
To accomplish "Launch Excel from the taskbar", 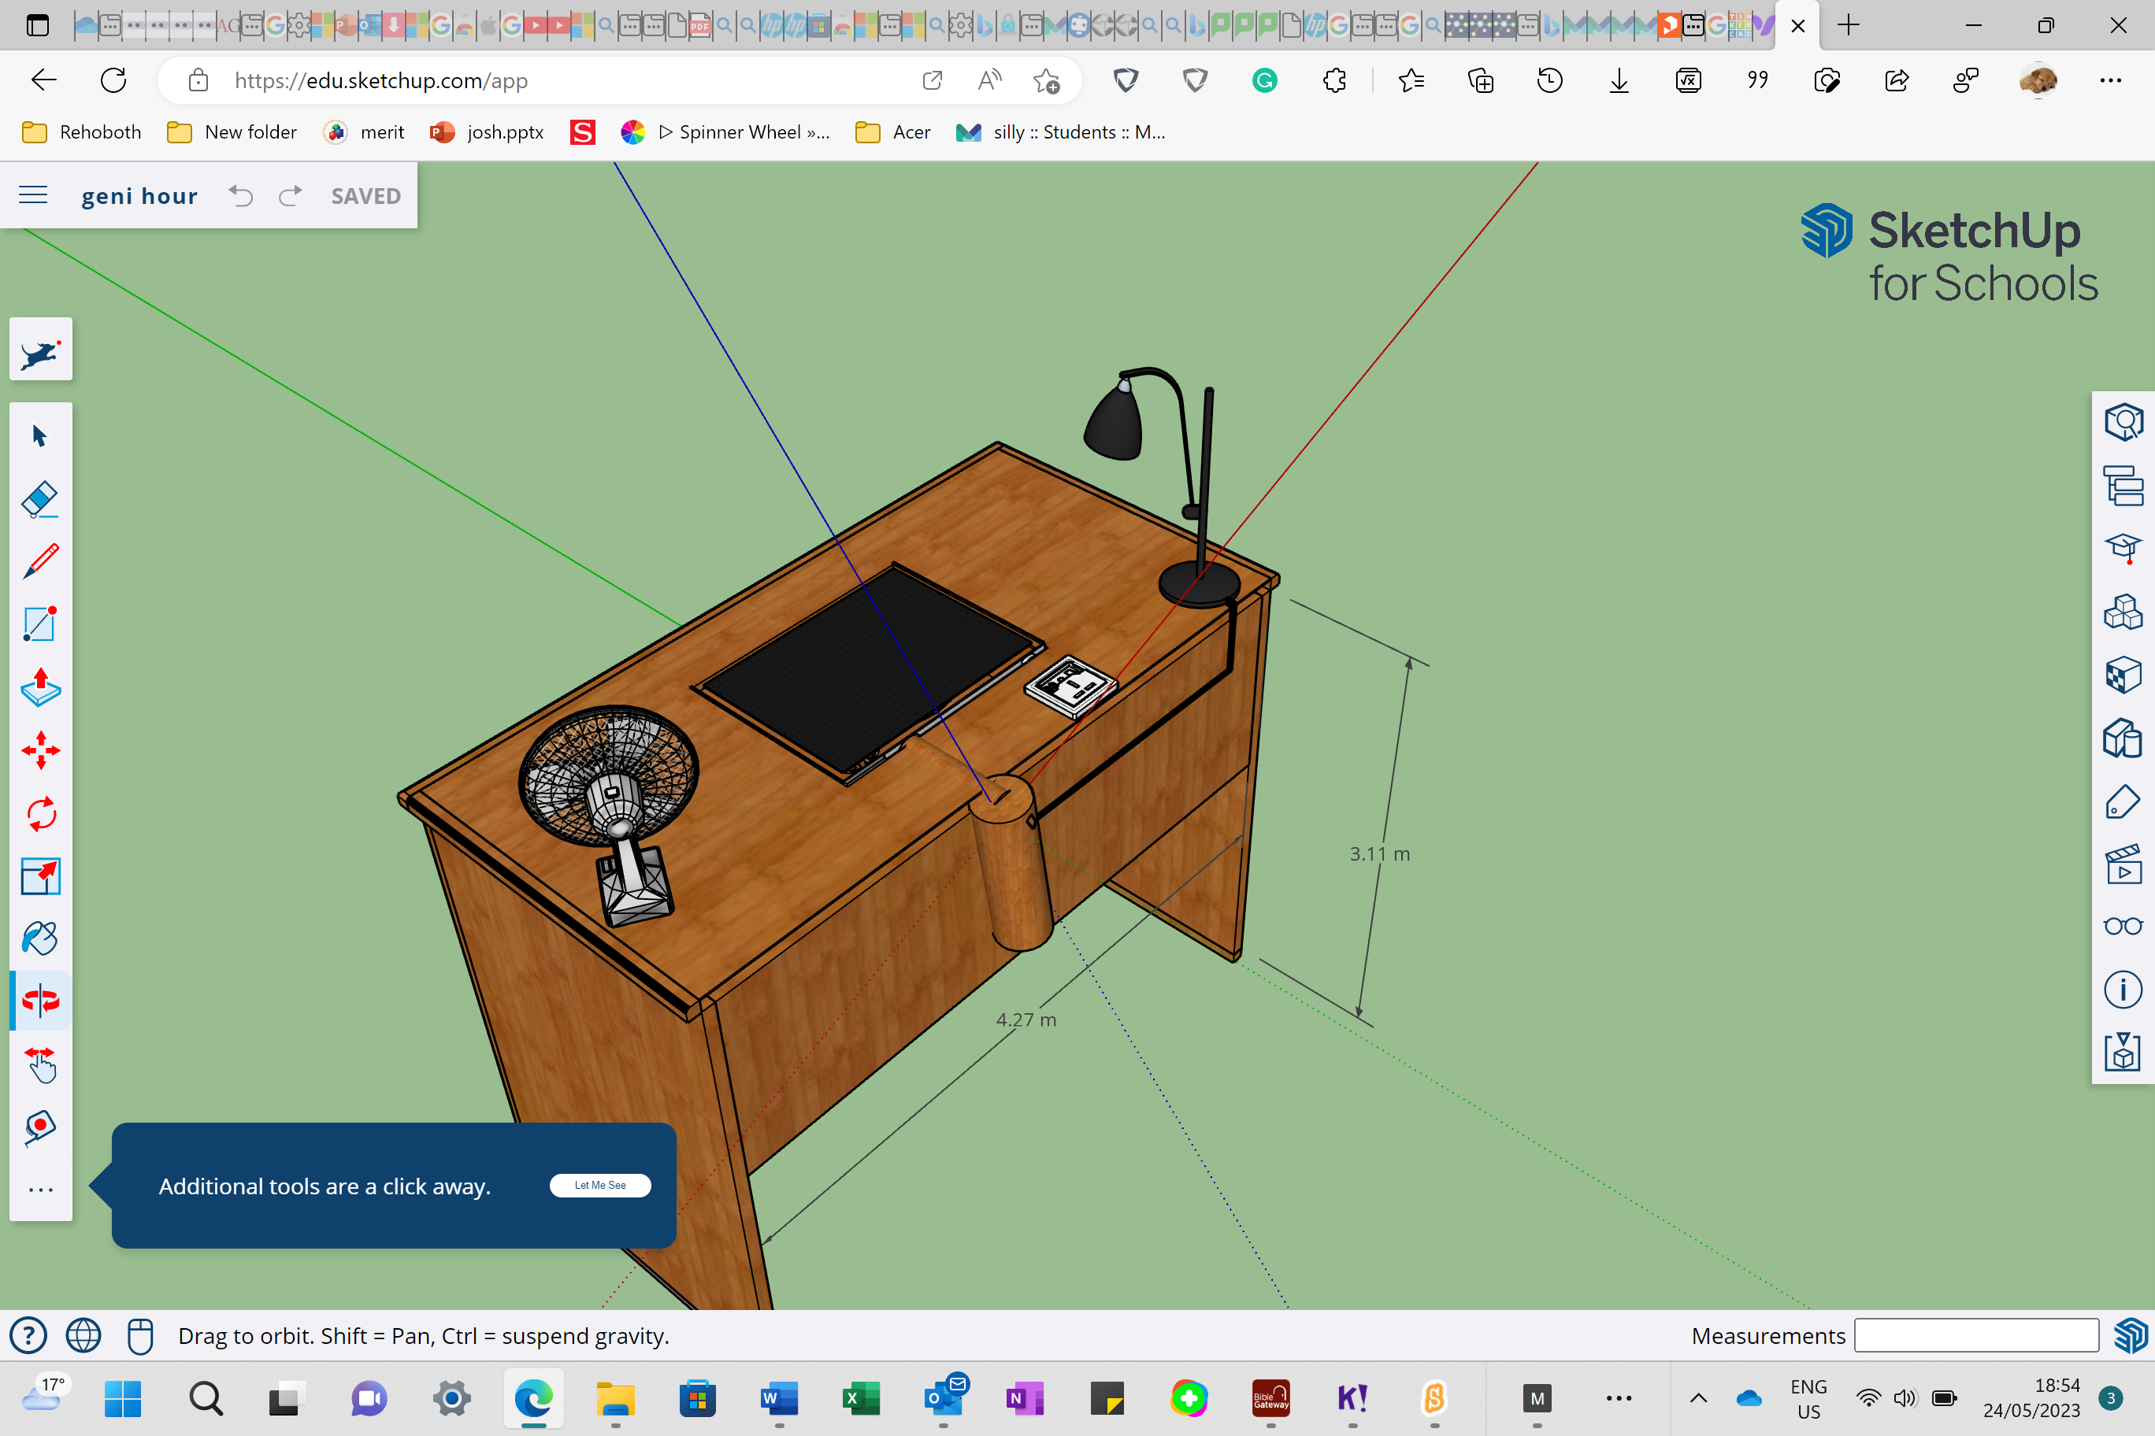I will pos(859,1398).
